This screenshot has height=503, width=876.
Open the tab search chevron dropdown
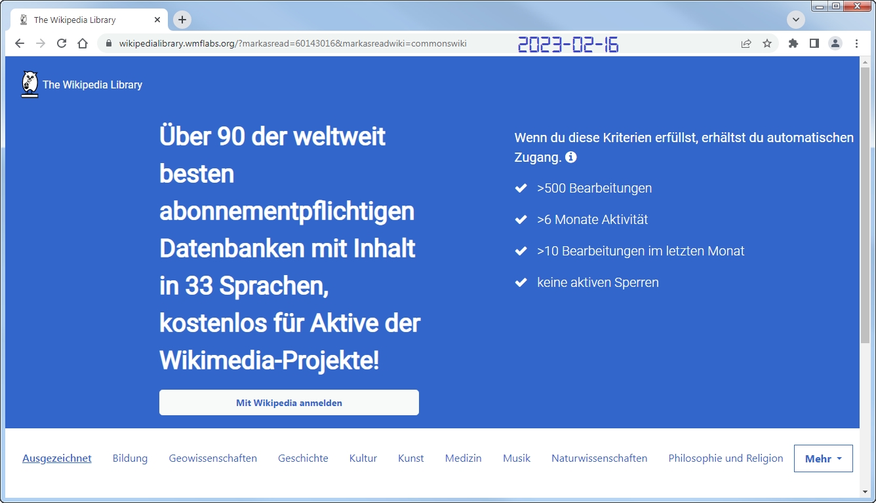[x=796, y=20]
